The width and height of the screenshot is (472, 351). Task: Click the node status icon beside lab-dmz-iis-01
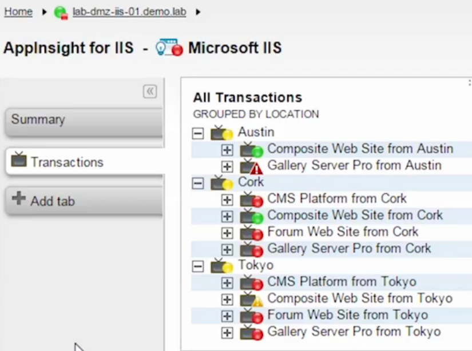61,13
